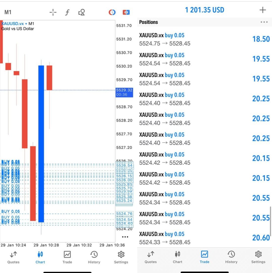Open the M1 timeframe selector
Screen dimensions: 272x273
(8, 12)
